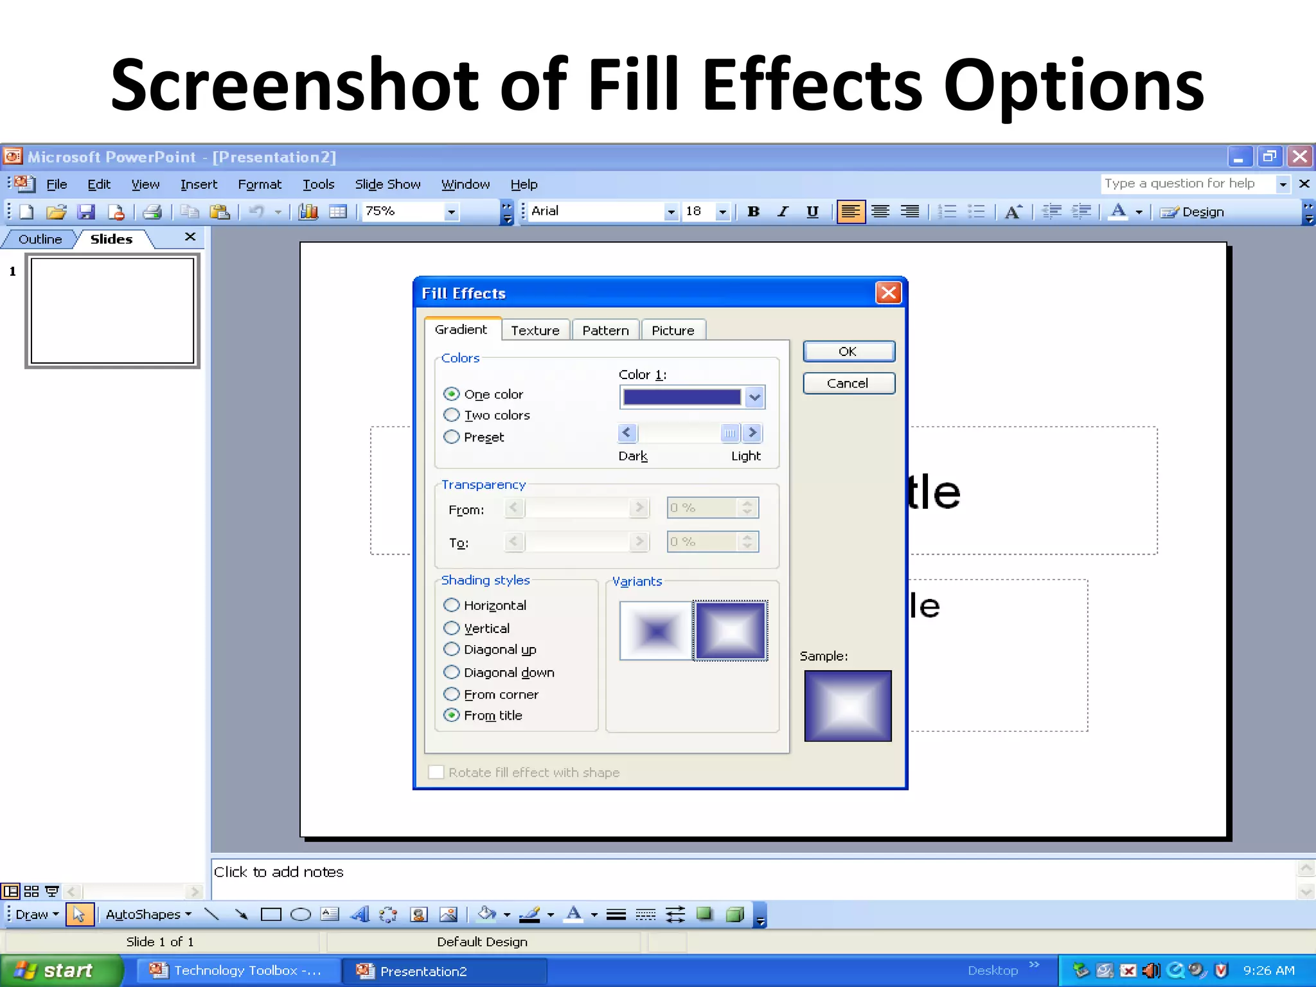The height and width of the screenshot is (987, 1316).
Task: Select the Line drawing tool
Action: 211,914
